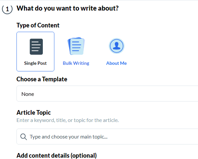Click the About Me profile avatar icon
The image size is (198, 159).
[116, 46]
